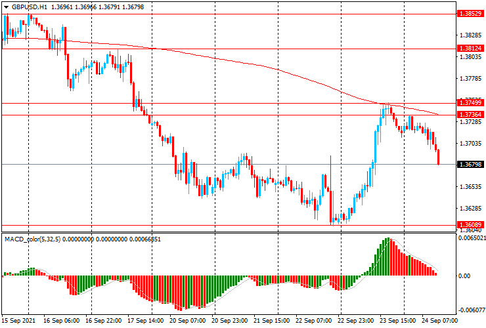The width and height of the screenshot is (486, 328).
Task: Select the 21 Sep 15:00 time label
Action: (272, 320)
